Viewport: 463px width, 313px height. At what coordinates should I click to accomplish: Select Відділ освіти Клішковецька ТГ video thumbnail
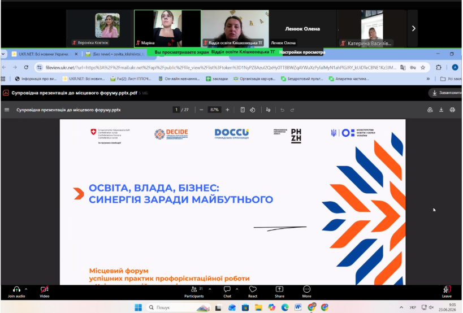pyautogui.click(x=235, y=29)
